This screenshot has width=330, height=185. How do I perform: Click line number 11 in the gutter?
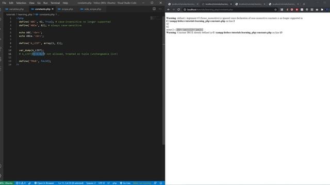coord(10,54)
